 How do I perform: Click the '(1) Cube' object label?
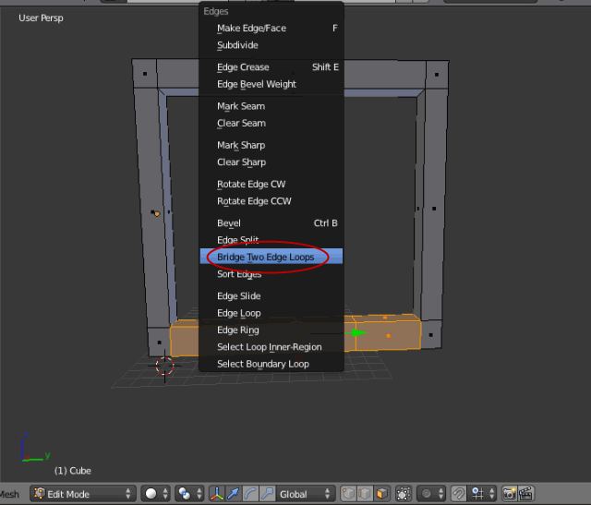pos(72,471)
